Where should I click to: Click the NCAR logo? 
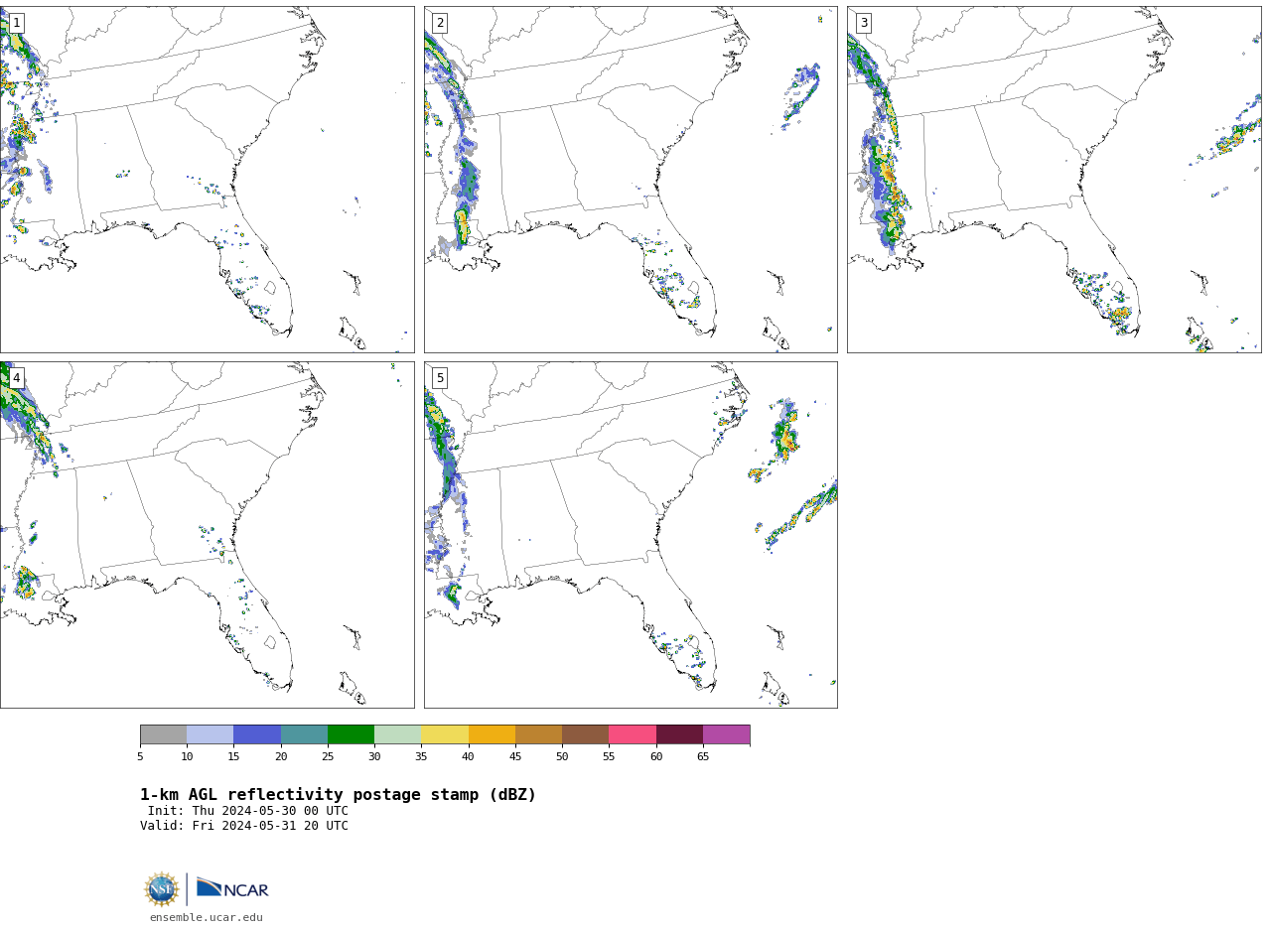tap(232, 888)
